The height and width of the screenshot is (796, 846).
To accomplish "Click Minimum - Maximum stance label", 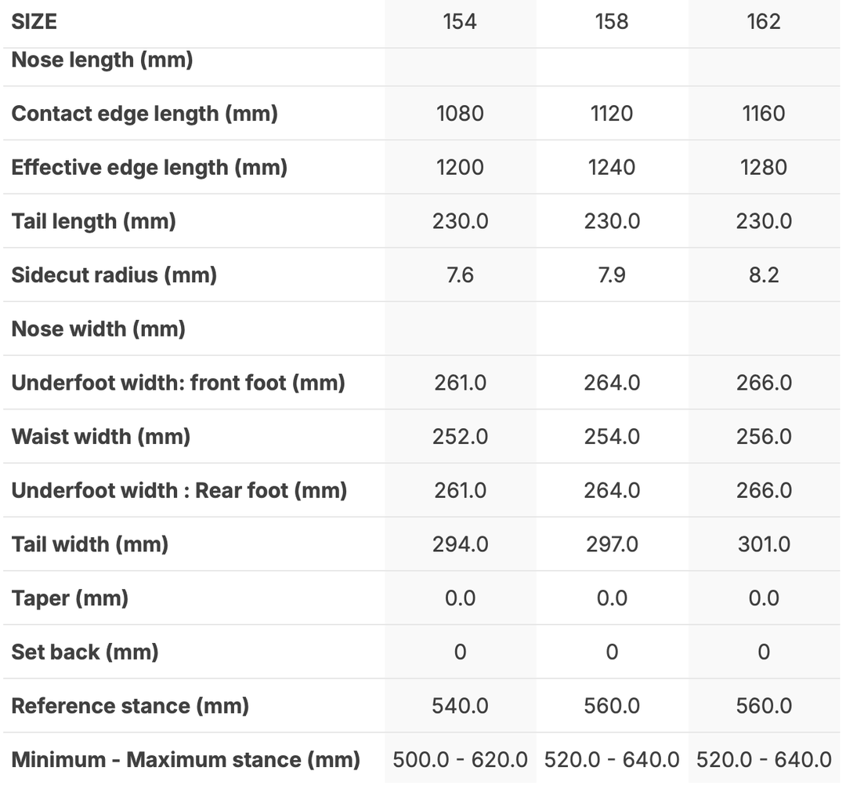I will pyautogui.click(x=186, y=759).
